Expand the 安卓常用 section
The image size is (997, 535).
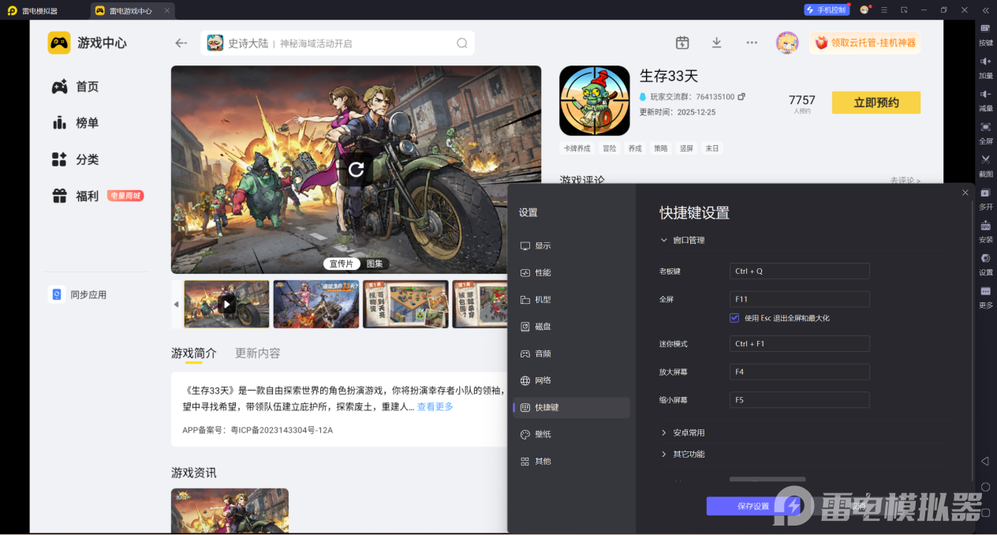click(x=683, y=432)
